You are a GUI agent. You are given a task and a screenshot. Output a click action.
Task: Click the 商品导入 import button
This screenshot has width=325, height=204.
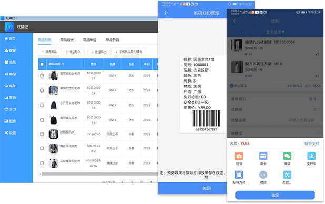(73, 52)
